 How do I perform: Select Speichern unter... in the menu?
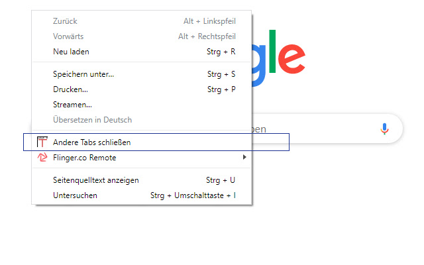click(83, 74)
